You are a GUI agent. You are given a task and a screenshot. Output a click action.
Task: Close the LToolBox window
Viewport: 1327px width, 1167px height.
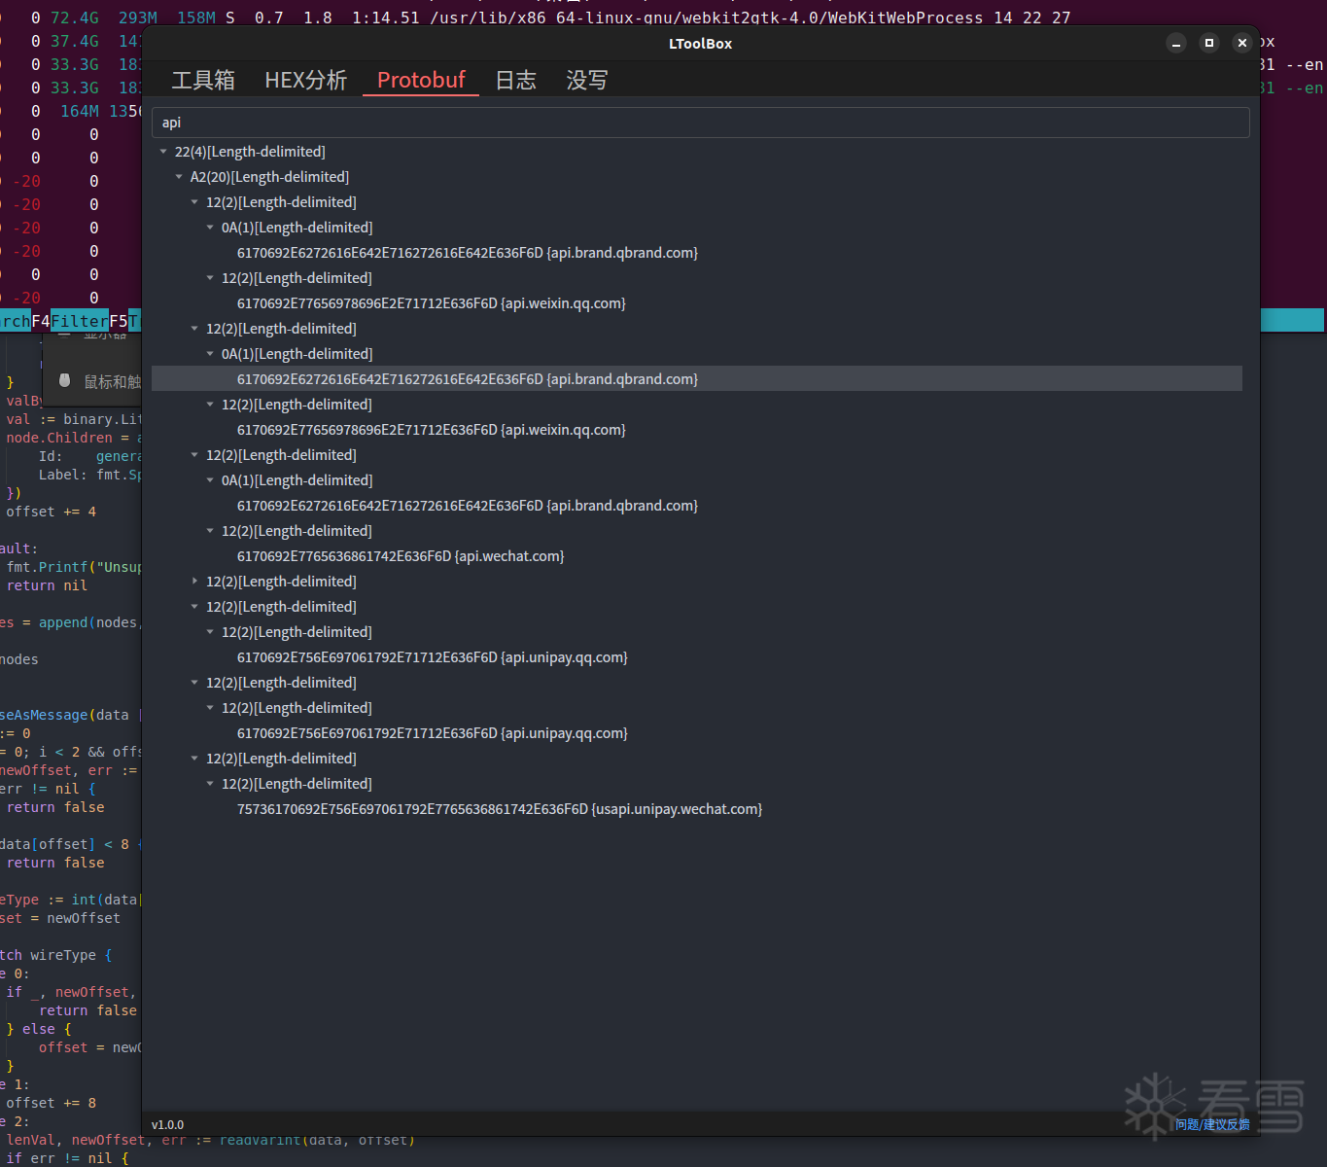1242,43
